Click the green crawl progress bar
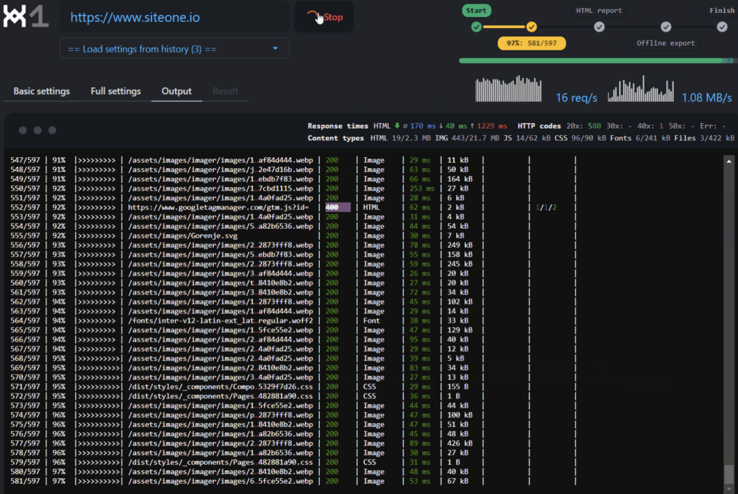738x494 pixels. [596, 61]
